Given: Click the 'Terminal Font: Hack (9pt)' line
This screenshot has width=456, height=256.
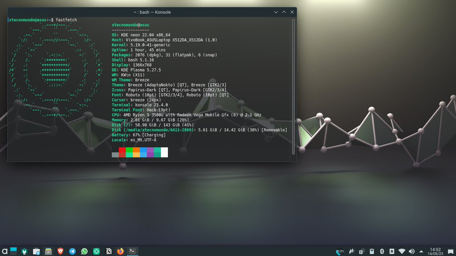Looking at the screenshot, I should 141,110.
